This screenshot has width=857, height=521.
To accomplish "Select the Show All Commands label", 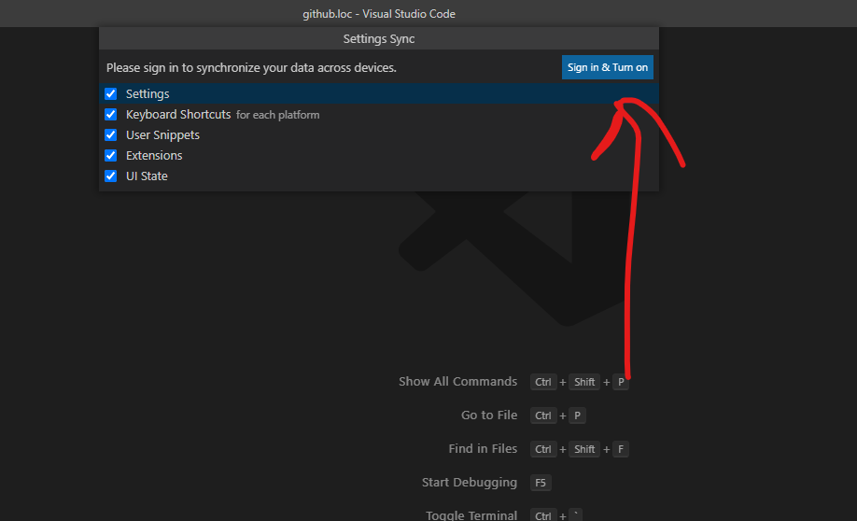I will pyautogui.click(x=457, y=382).
